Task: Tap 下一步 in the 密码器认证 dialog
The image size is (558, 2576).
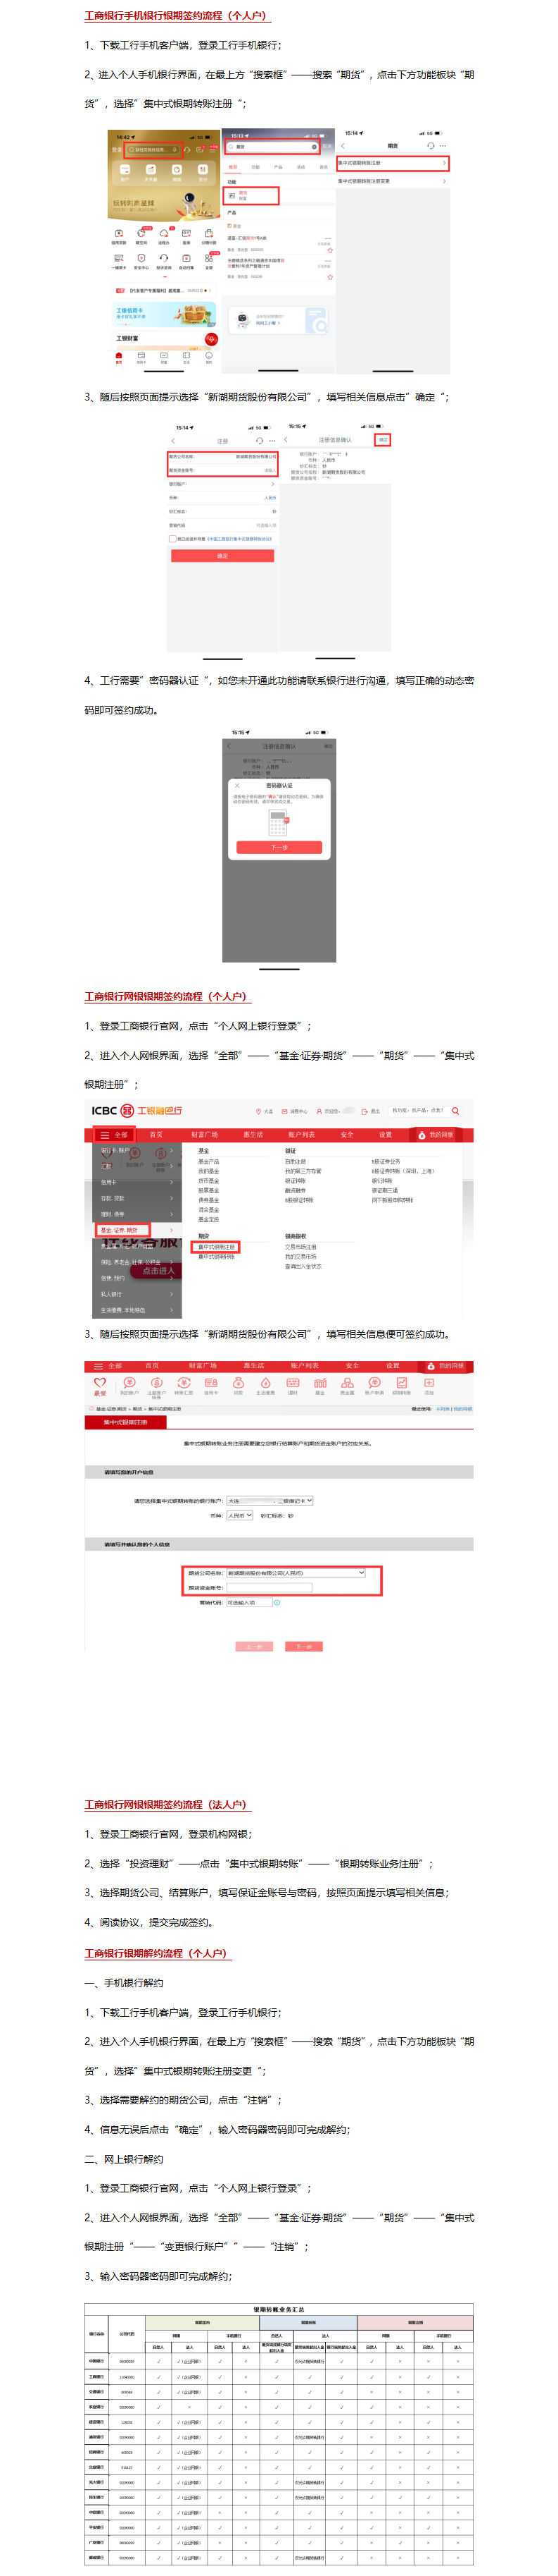Action: click(279, 847)
